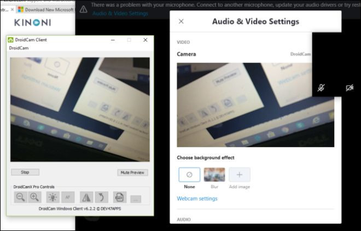Toggle the disabled camera icon in Skype

click(x=350, y=88)
